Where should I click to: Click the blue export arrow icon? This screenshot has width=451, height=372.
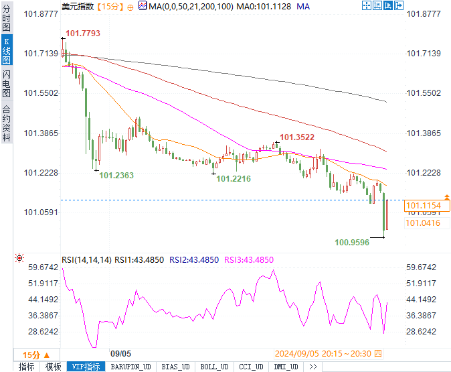[x=399, y=5]
